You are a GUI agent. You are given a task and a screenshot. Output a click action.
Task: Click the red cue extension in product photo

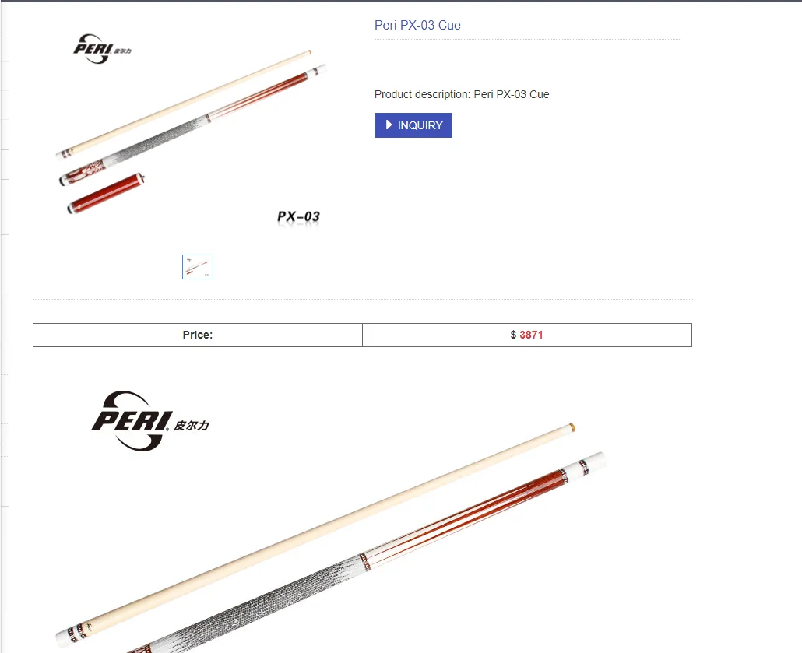pyautogui.click(x=106, y=193)
